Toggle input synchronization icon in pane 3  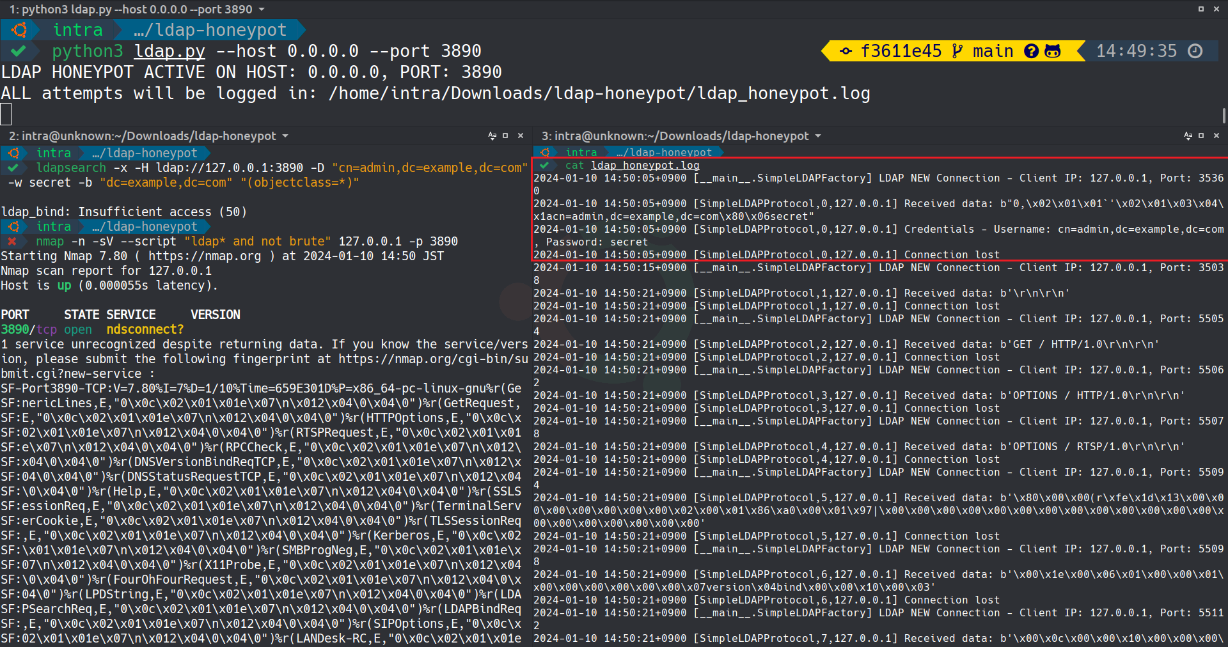pyautogui.click(x=1188, y=136)
